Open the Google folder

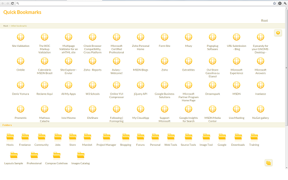pos(222,139)
